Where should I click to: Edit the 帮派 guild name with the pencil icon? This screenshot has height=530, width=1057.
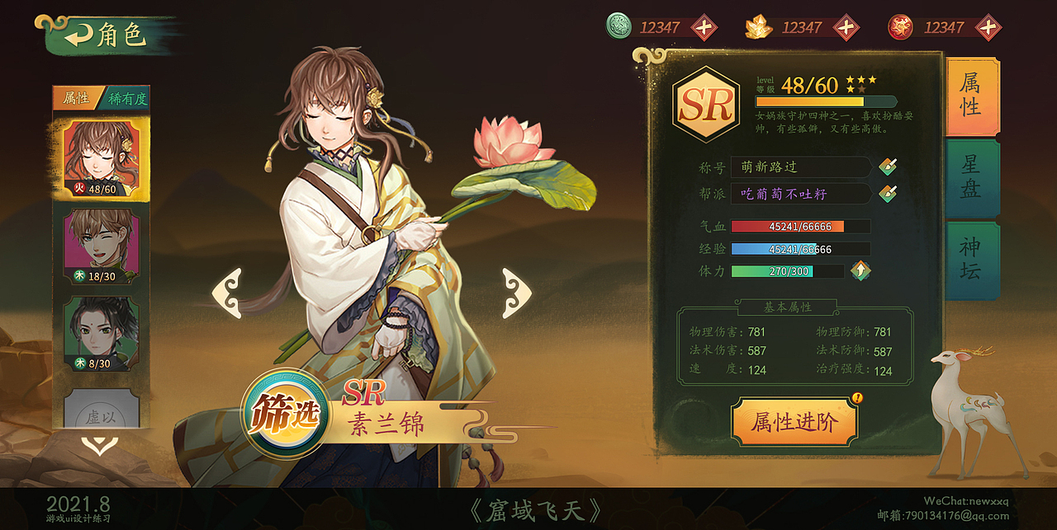click(x=888, y=193)
